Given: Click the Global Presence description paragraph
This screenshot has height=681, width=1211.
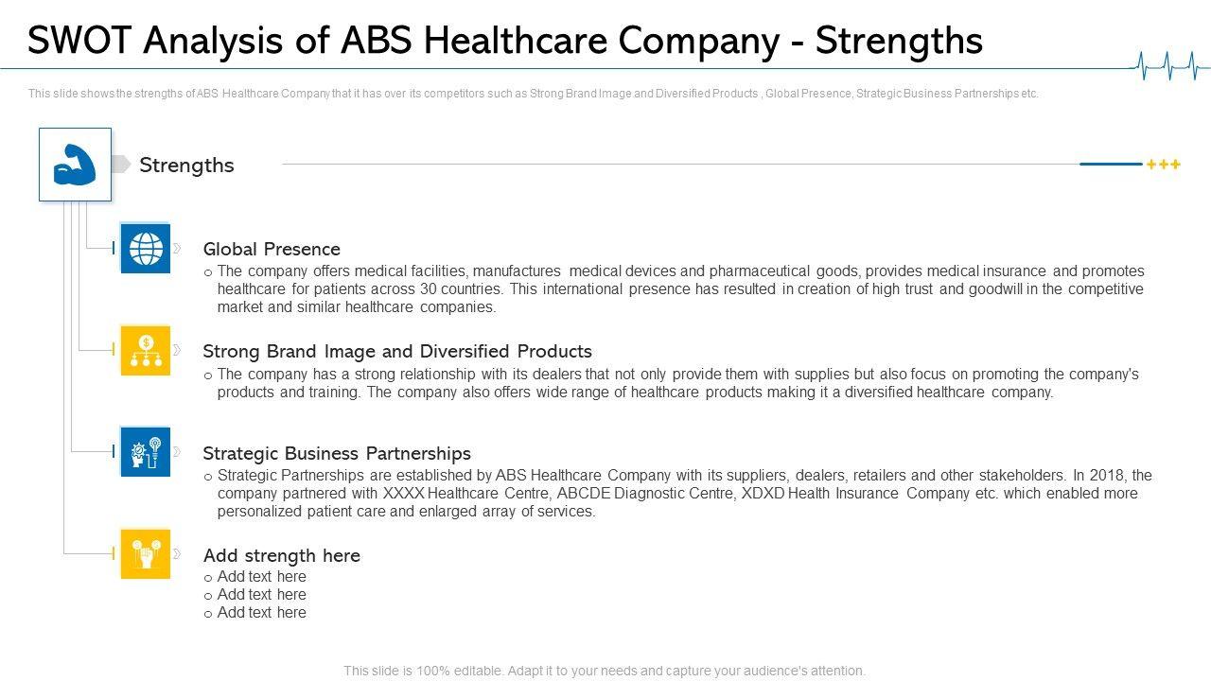Looking at the screenshot, I should [x=679, y=289].
